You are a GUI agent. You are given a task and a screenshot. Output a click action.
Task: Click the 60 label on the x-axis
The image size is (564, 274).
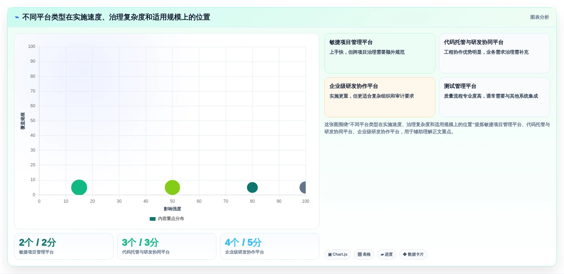click(x=199, y=201)
